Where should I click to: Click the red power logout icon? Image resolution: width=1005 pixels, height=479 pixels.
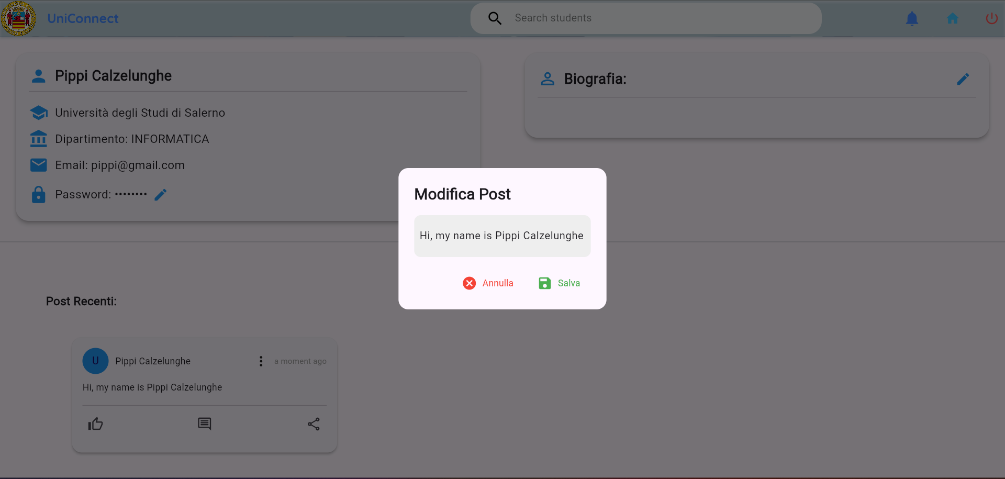pyautogui.click(x=991, y=19)
